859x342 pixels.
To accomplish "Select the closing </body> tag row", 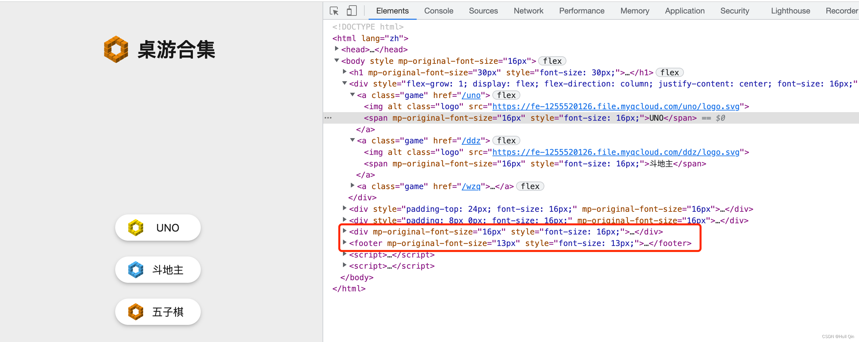I will tap(357, 277).
